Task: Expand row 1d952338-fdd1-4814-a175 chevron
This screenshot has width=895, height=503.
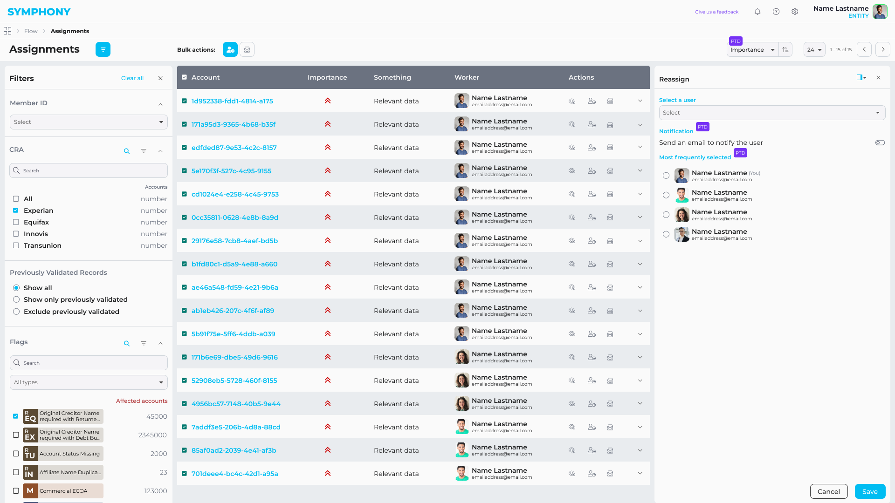Action: click(x=640, y=101)
